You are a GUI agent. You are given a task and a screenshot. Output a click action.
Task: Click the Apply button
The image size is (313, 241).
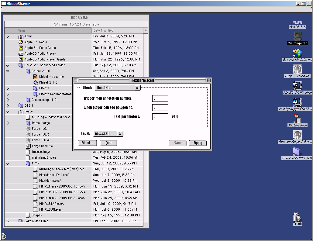[x=198, y=143]
